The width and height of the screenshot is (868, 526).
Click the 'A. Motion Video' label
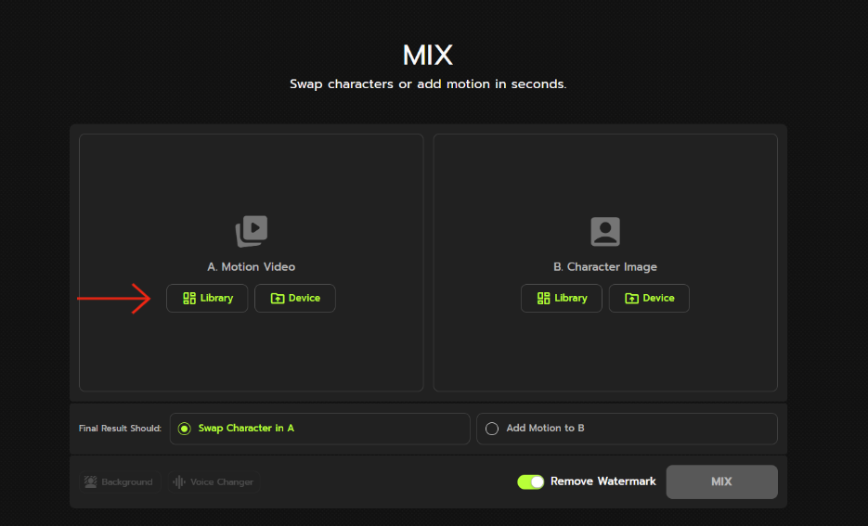[x=252, y=266]
